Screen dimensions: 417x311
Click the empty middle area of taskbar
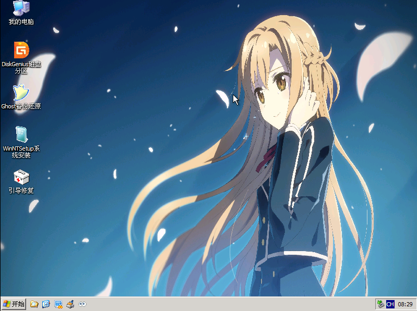[x=230, y=304]
